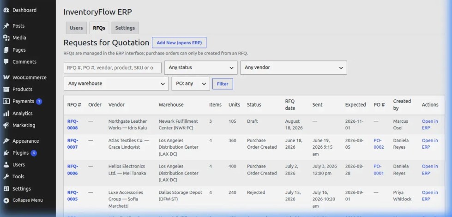Image resolution: width=452 pixels, height=217 pixels.
Task: Open RFQ-0006 link
Action: (x=72, y=170)
